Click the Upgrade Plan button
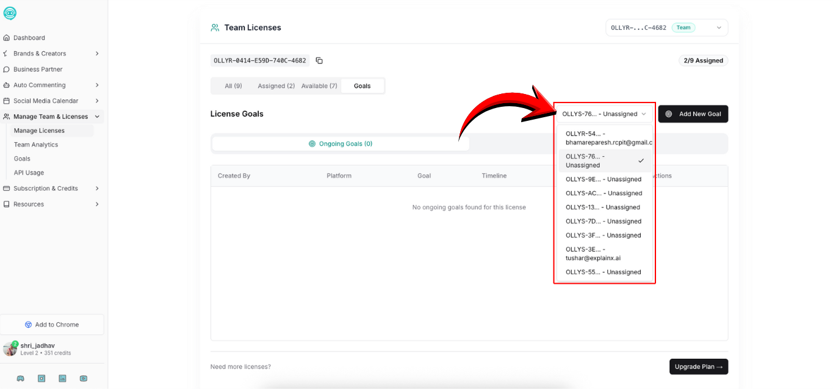 pyautogui.click(x=698, y=367)
